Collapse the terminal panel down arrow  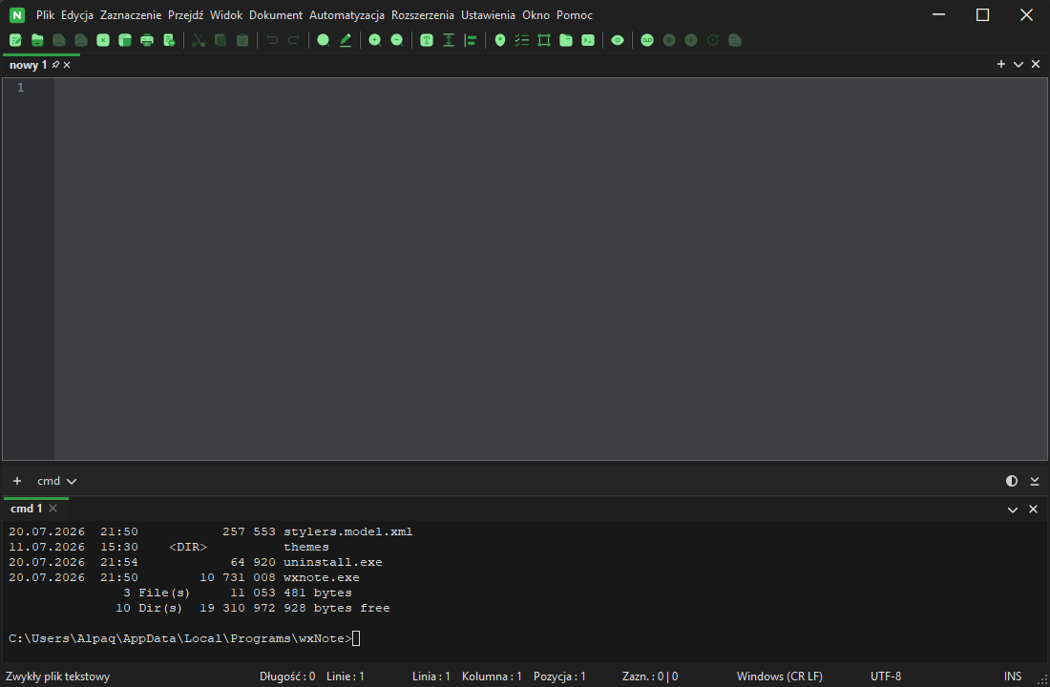(x=1035, y=481)
